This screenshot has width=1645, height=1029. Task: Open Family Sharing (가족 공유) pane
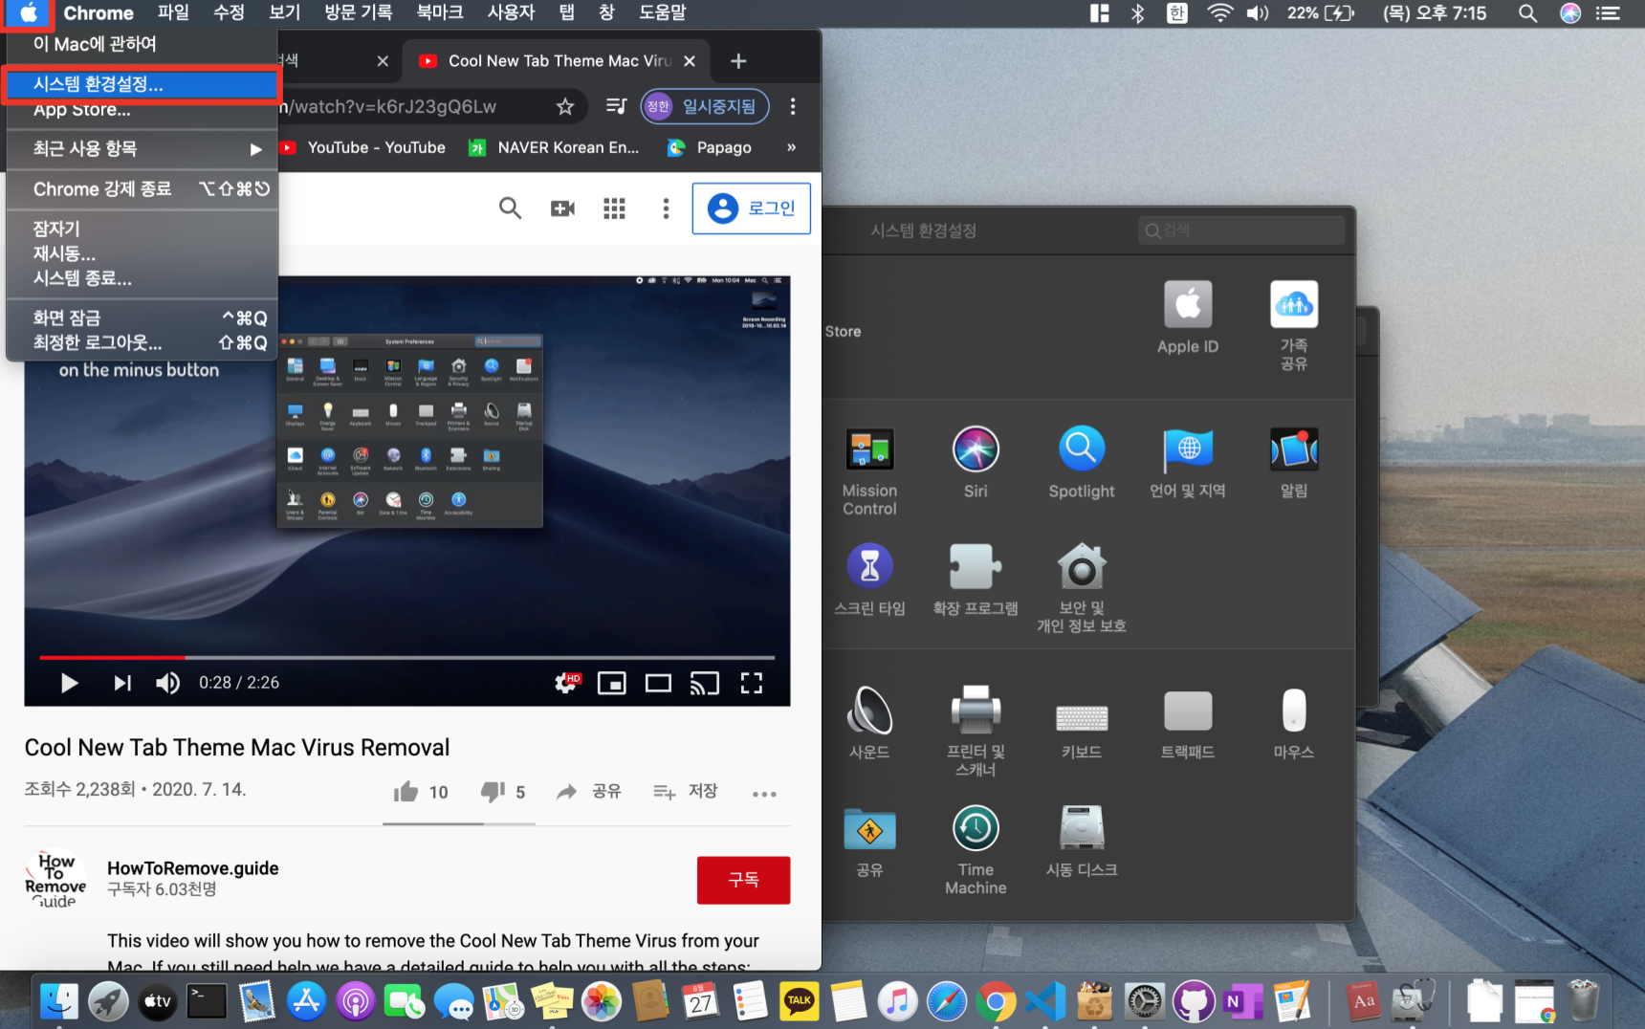[x=1294, y=325]
